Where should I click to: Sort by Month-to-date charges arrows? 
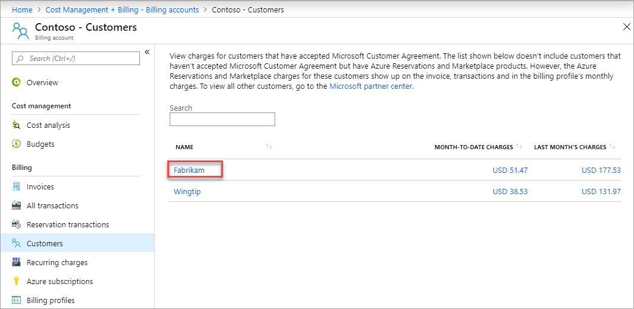click(x=520, y=147)
